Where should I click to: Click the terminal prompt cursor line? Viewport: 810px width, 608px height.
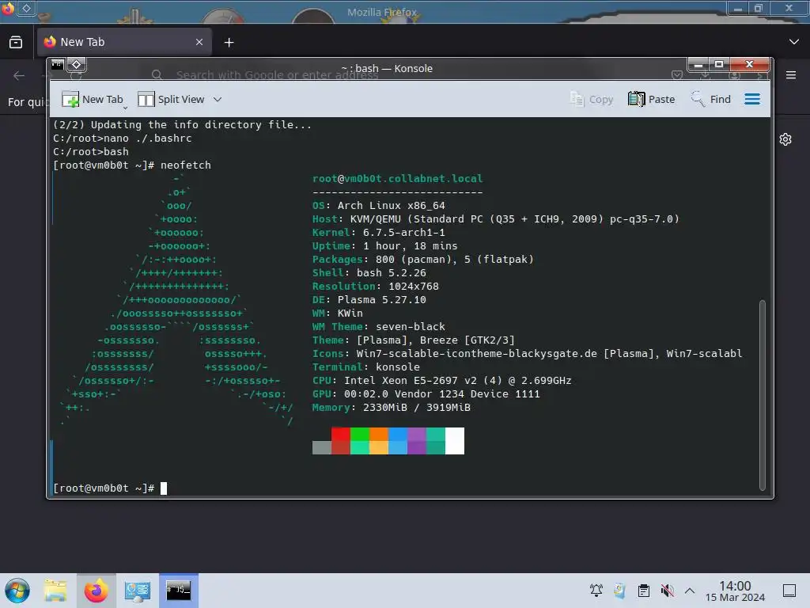(109, 488)
